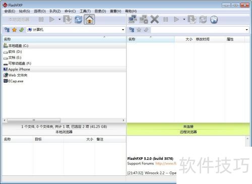Screen dimensions: 252x184
Task: Select ECap.exe file
Action: click(64, 81)
